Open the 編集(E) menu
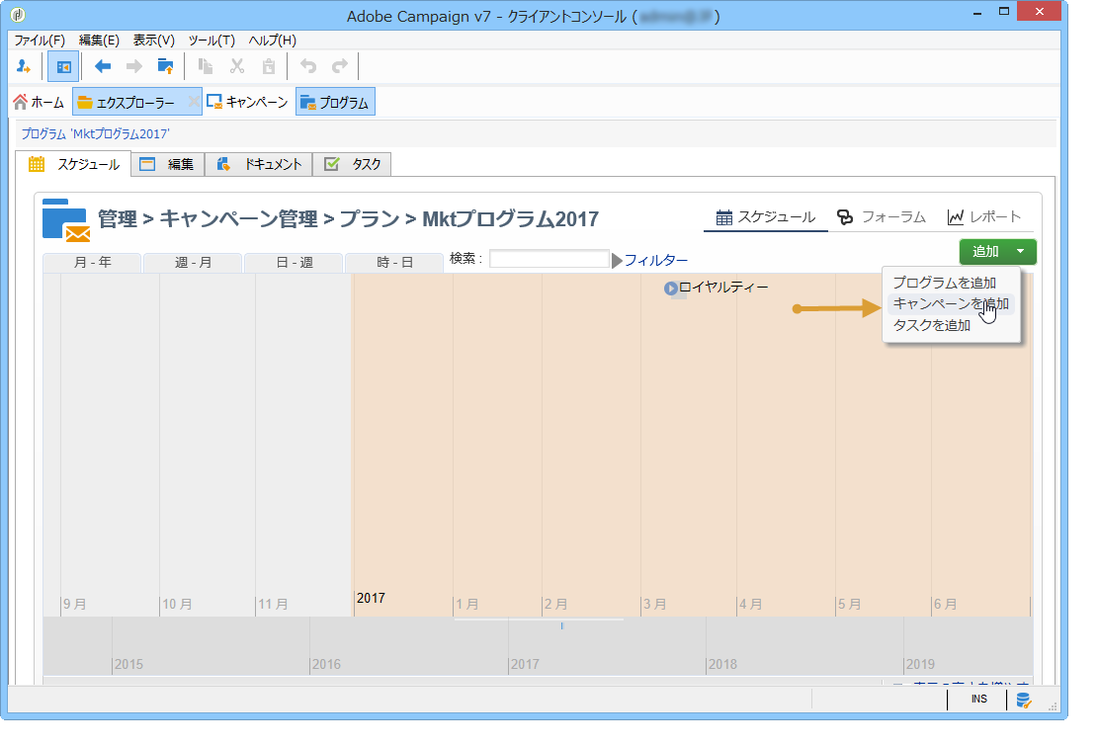Viewport: 1098px width, 745px height. (x=99, y=40)
